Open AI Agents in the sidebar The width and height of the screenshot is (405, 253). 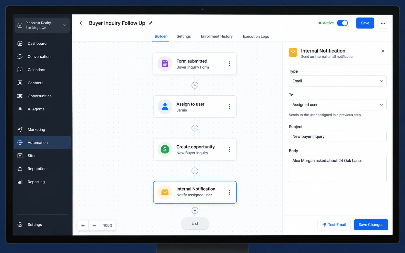coord(42,109)
